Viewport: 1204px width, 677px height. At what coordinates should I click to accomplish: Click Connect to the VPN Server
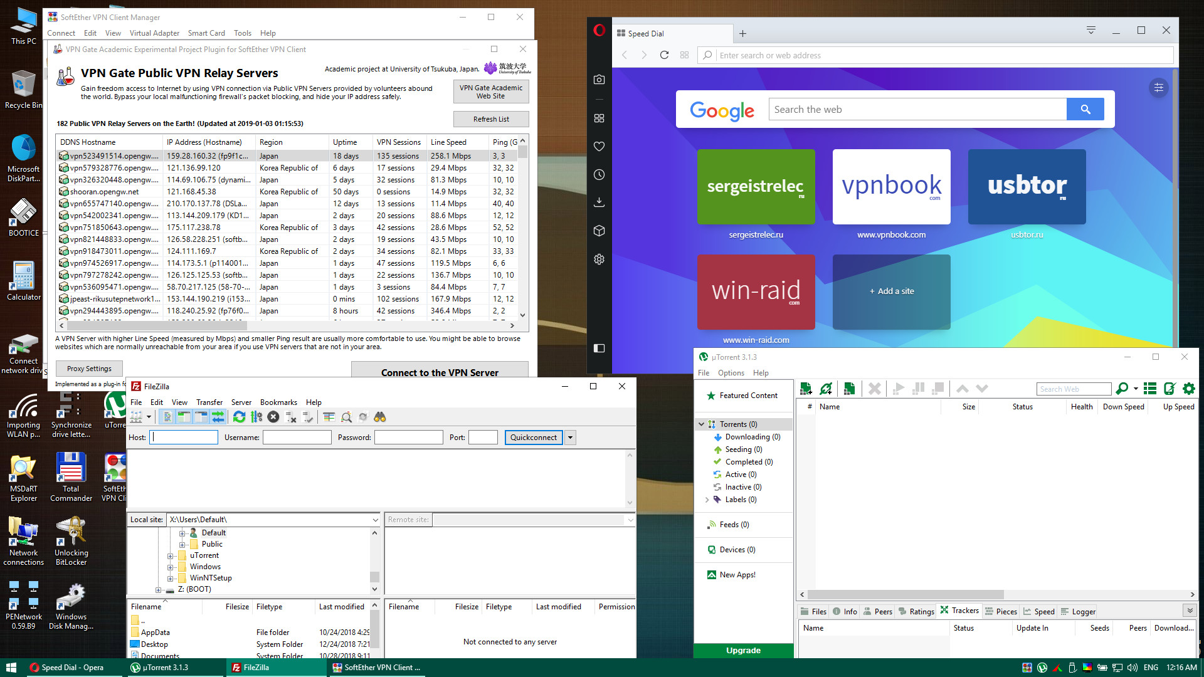pos(439,372)
